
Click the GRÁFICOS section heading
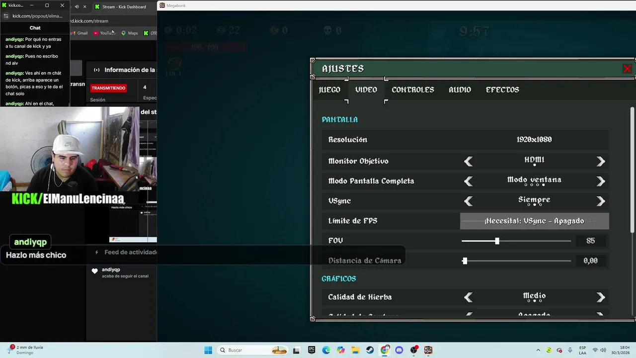tap(338, 279)
